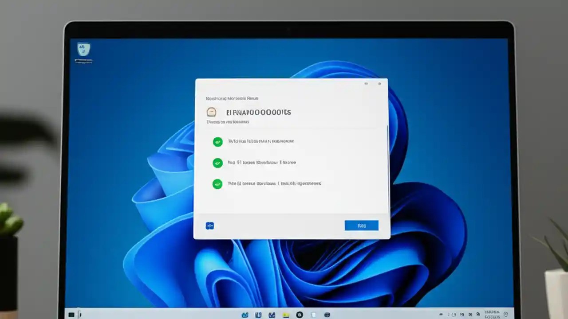Open the yellow File Explorer icon on the taskbar
The width and height of the screenshot is (568, 319).
286,315
